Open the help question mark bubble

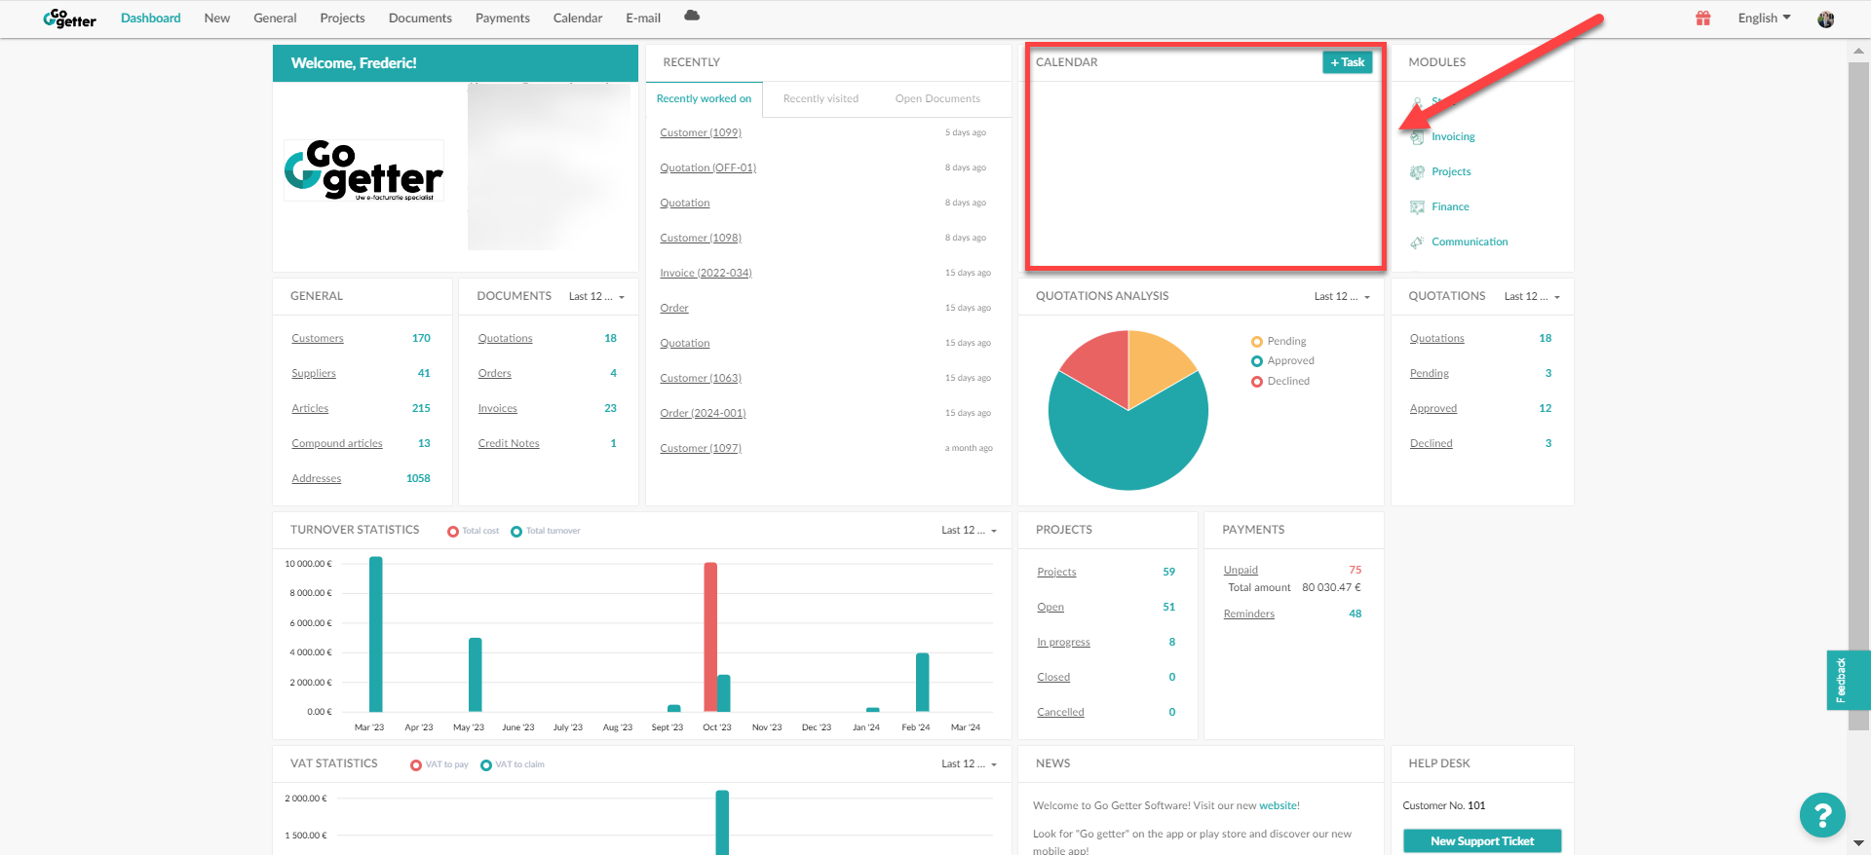coord(1822,816)
